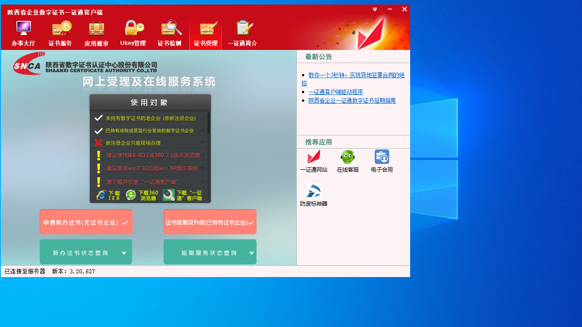The width and height of the screenshot is (582, 327).
Task: Open link 一证通客户端驱动程序
Action: pos(335,92)
